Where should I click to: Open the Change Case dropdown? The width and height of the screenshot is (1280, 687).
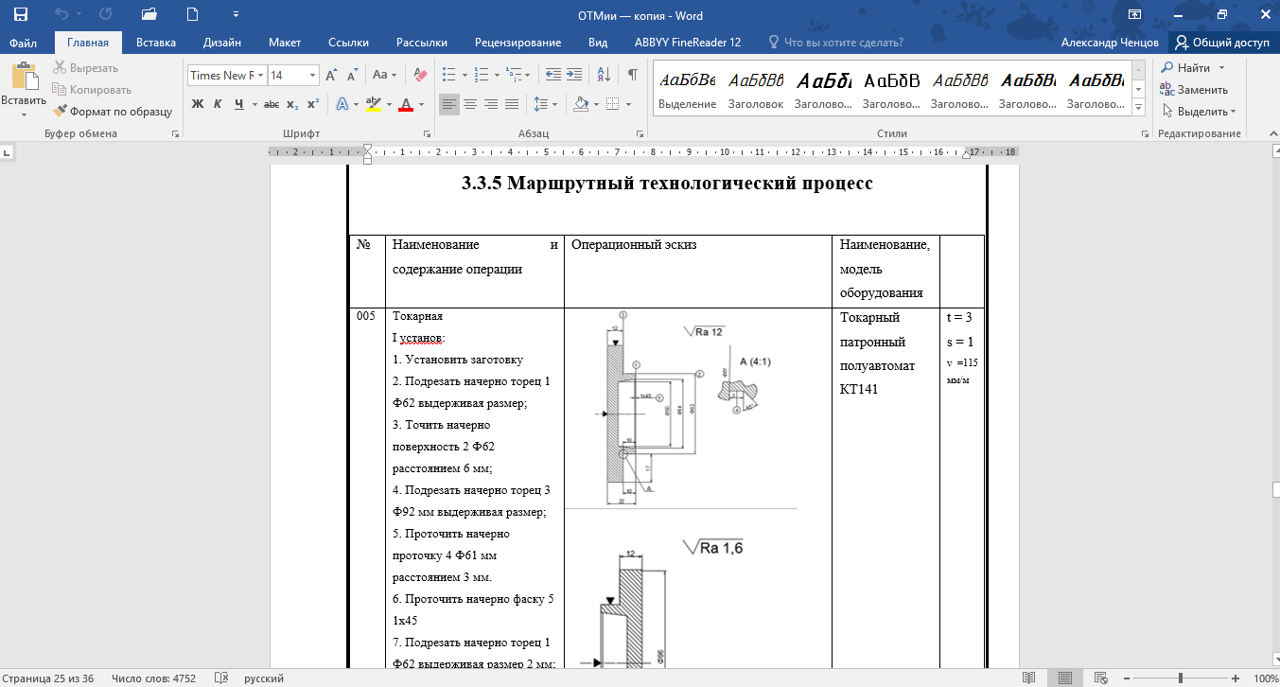[x=385, y=75]
